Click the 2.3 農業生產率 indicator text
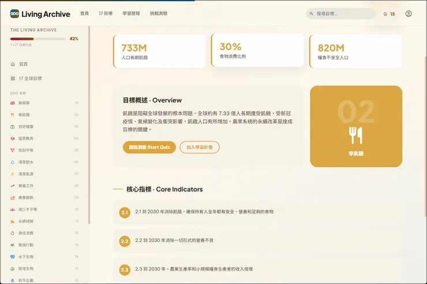Viewport: 427px width, 284px height. click(x=194, y=269)
